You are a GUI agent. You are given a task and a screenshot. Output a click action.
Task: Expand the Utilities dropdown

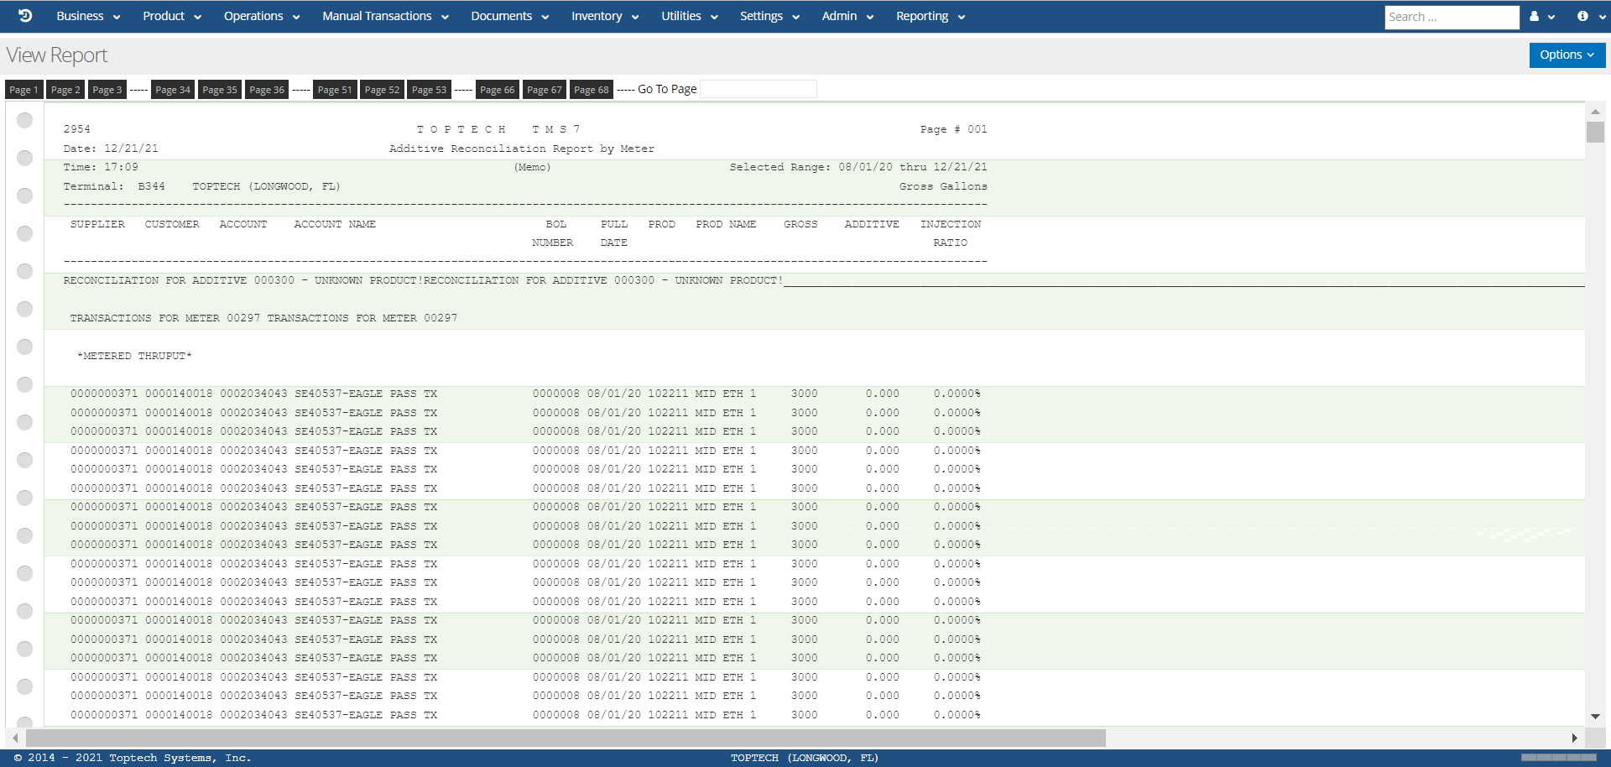690,16
